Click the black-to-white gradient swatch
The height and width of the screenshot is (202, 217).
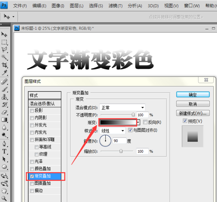click(x=118, y=122)
